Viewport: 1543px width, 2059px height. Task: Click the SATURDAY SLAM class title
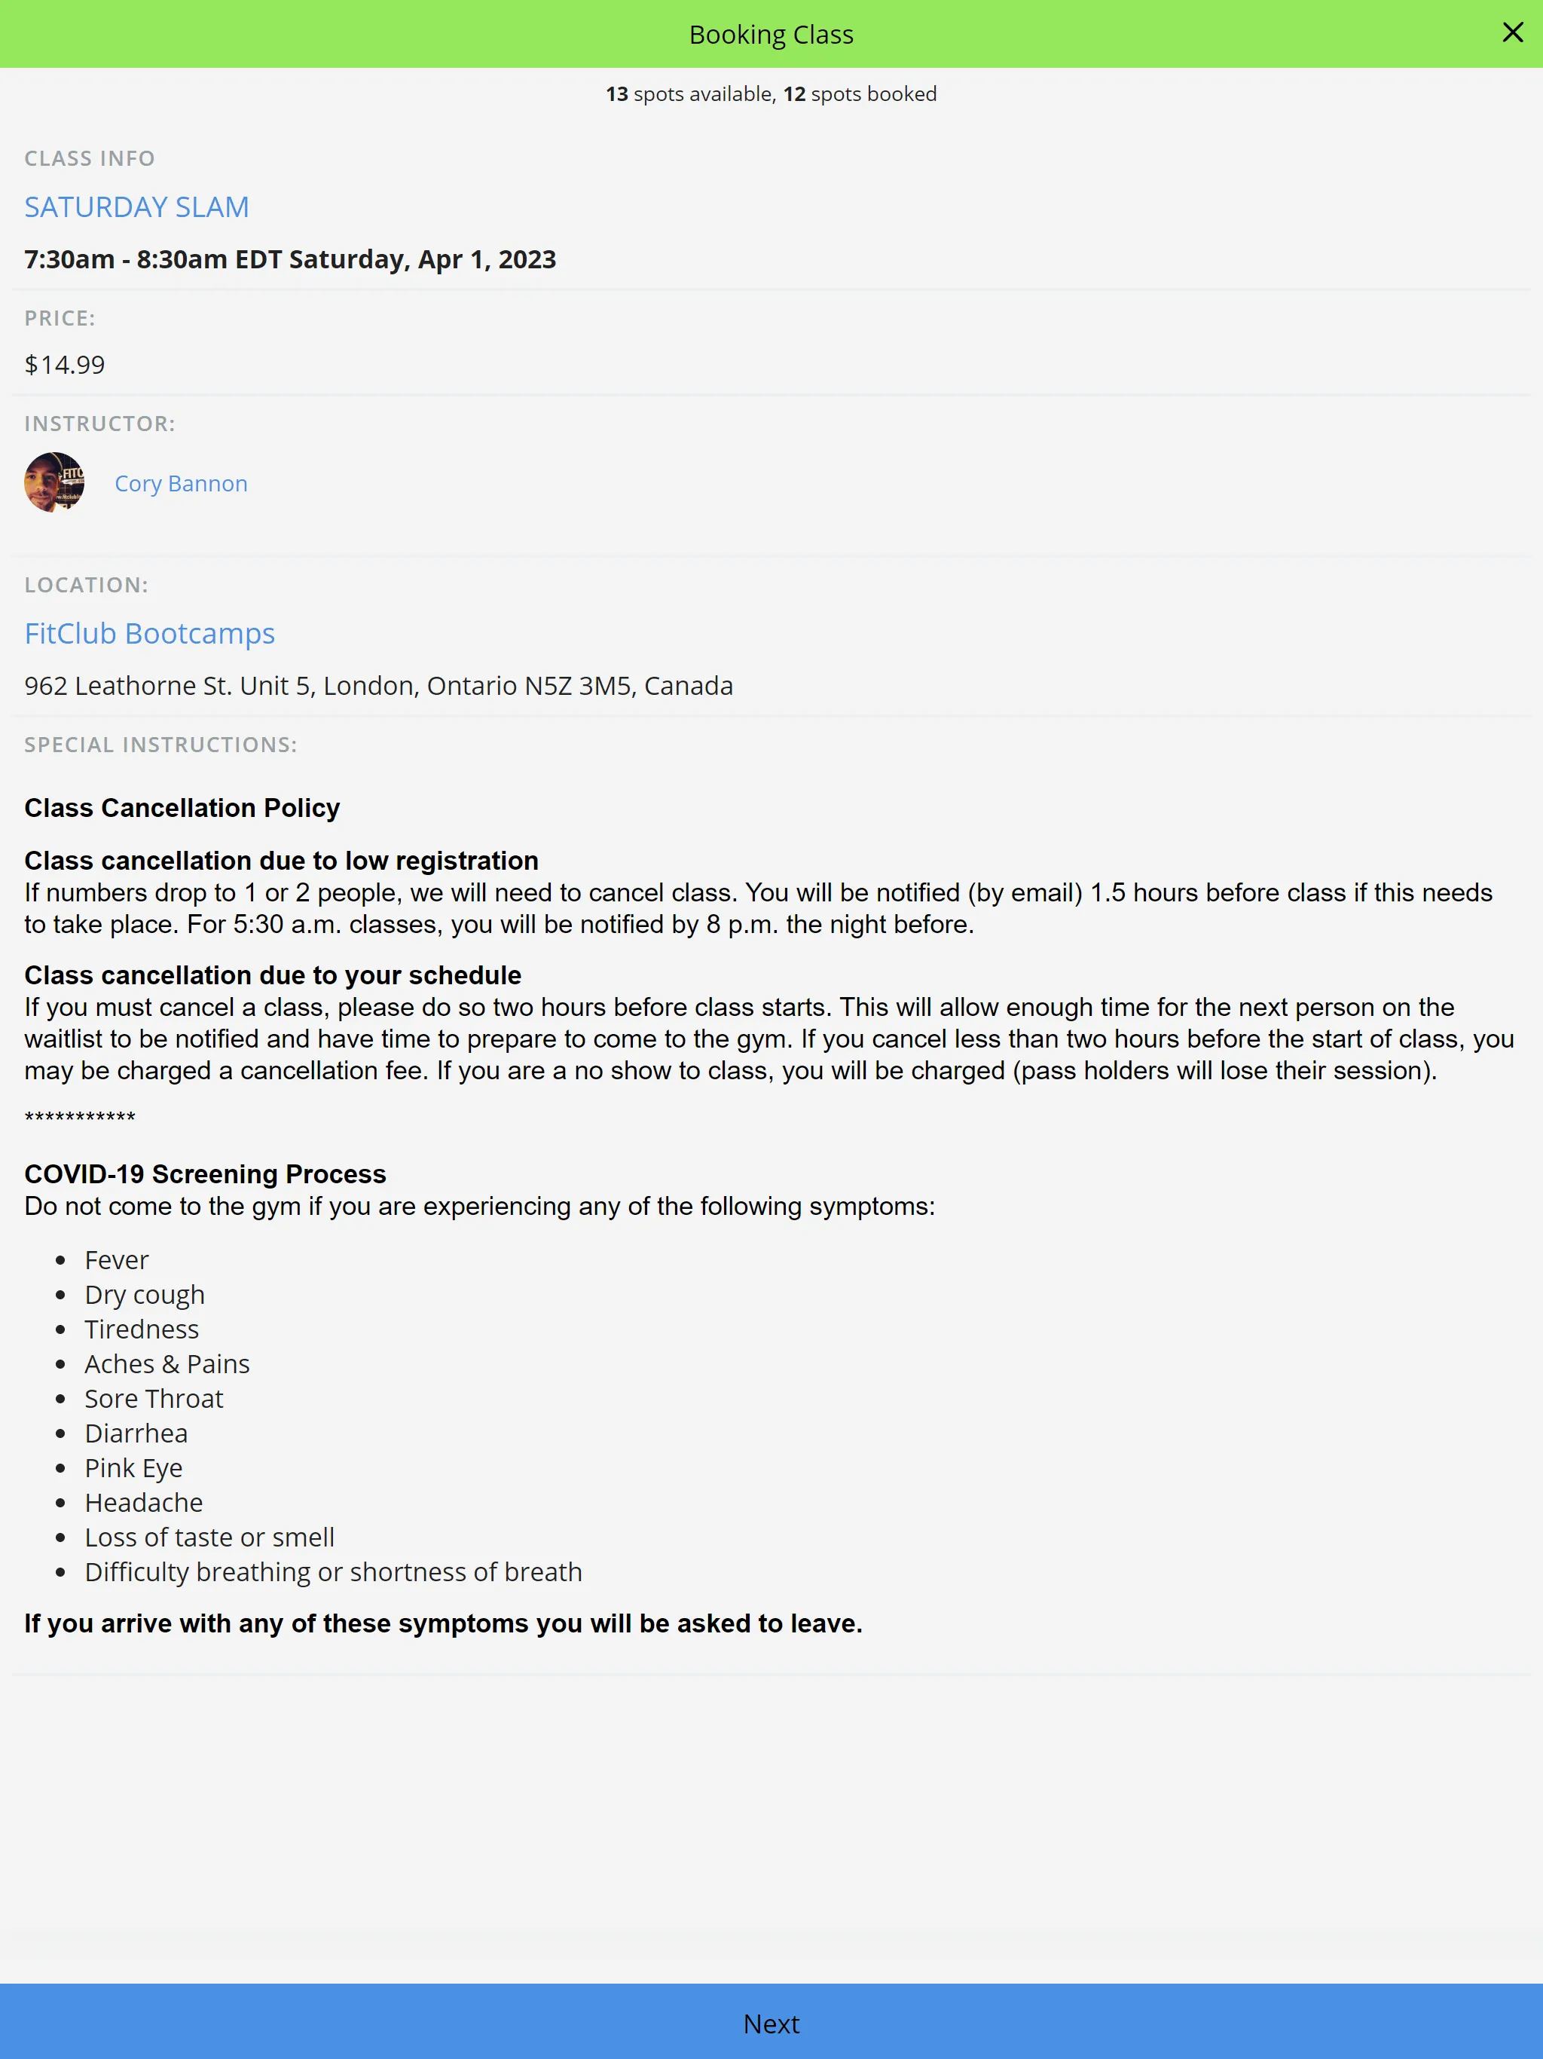click(136, 206)
